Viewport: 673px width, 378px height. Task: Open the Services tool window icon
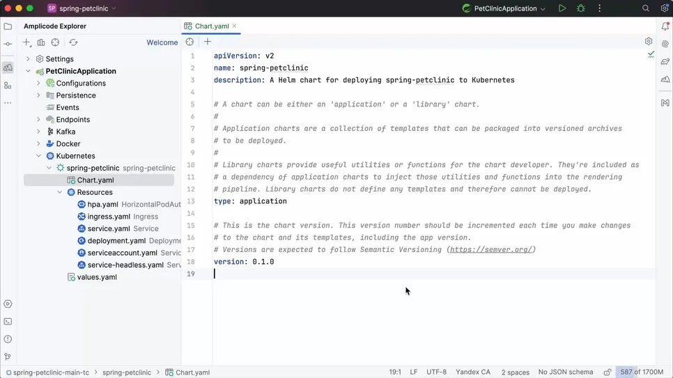[8, 304]
